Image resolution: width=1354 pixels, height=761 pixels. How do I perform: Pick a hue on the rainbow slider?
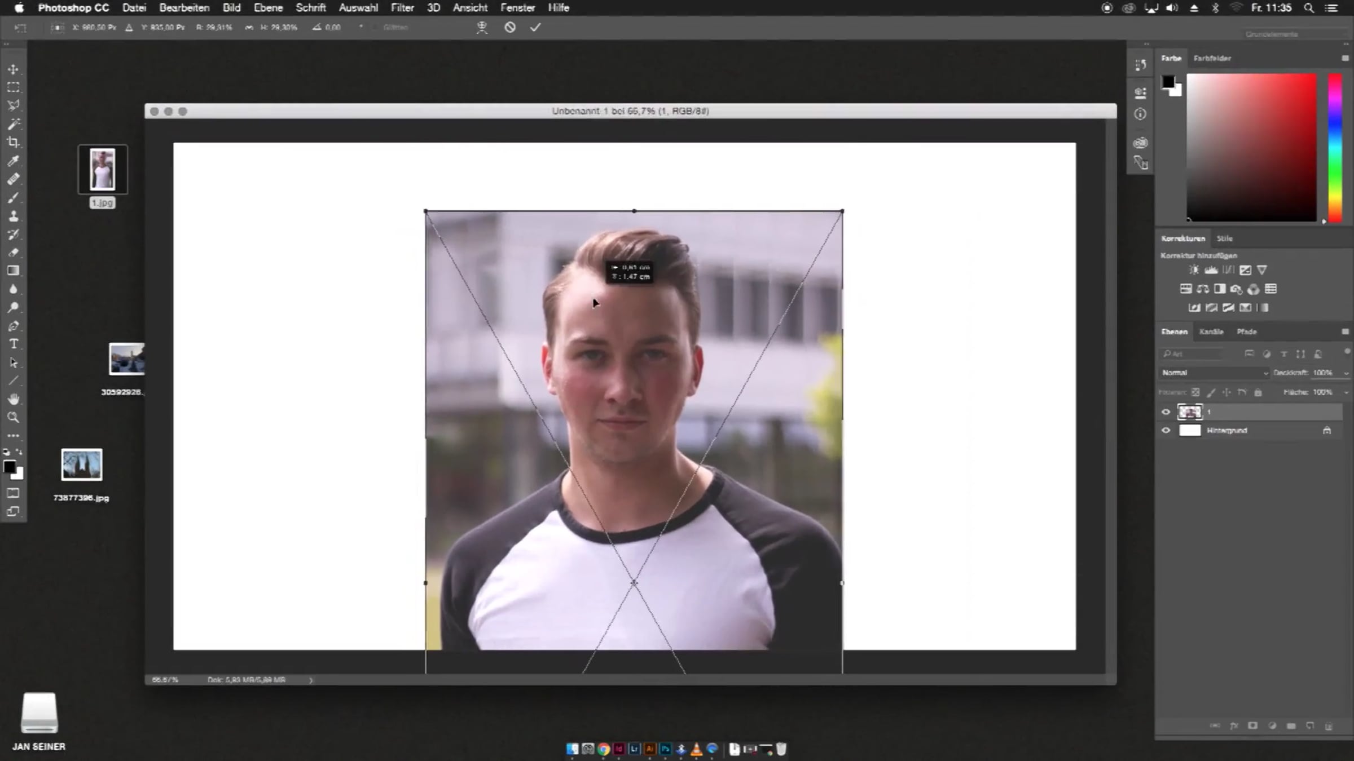click(x=1335, y=148)
